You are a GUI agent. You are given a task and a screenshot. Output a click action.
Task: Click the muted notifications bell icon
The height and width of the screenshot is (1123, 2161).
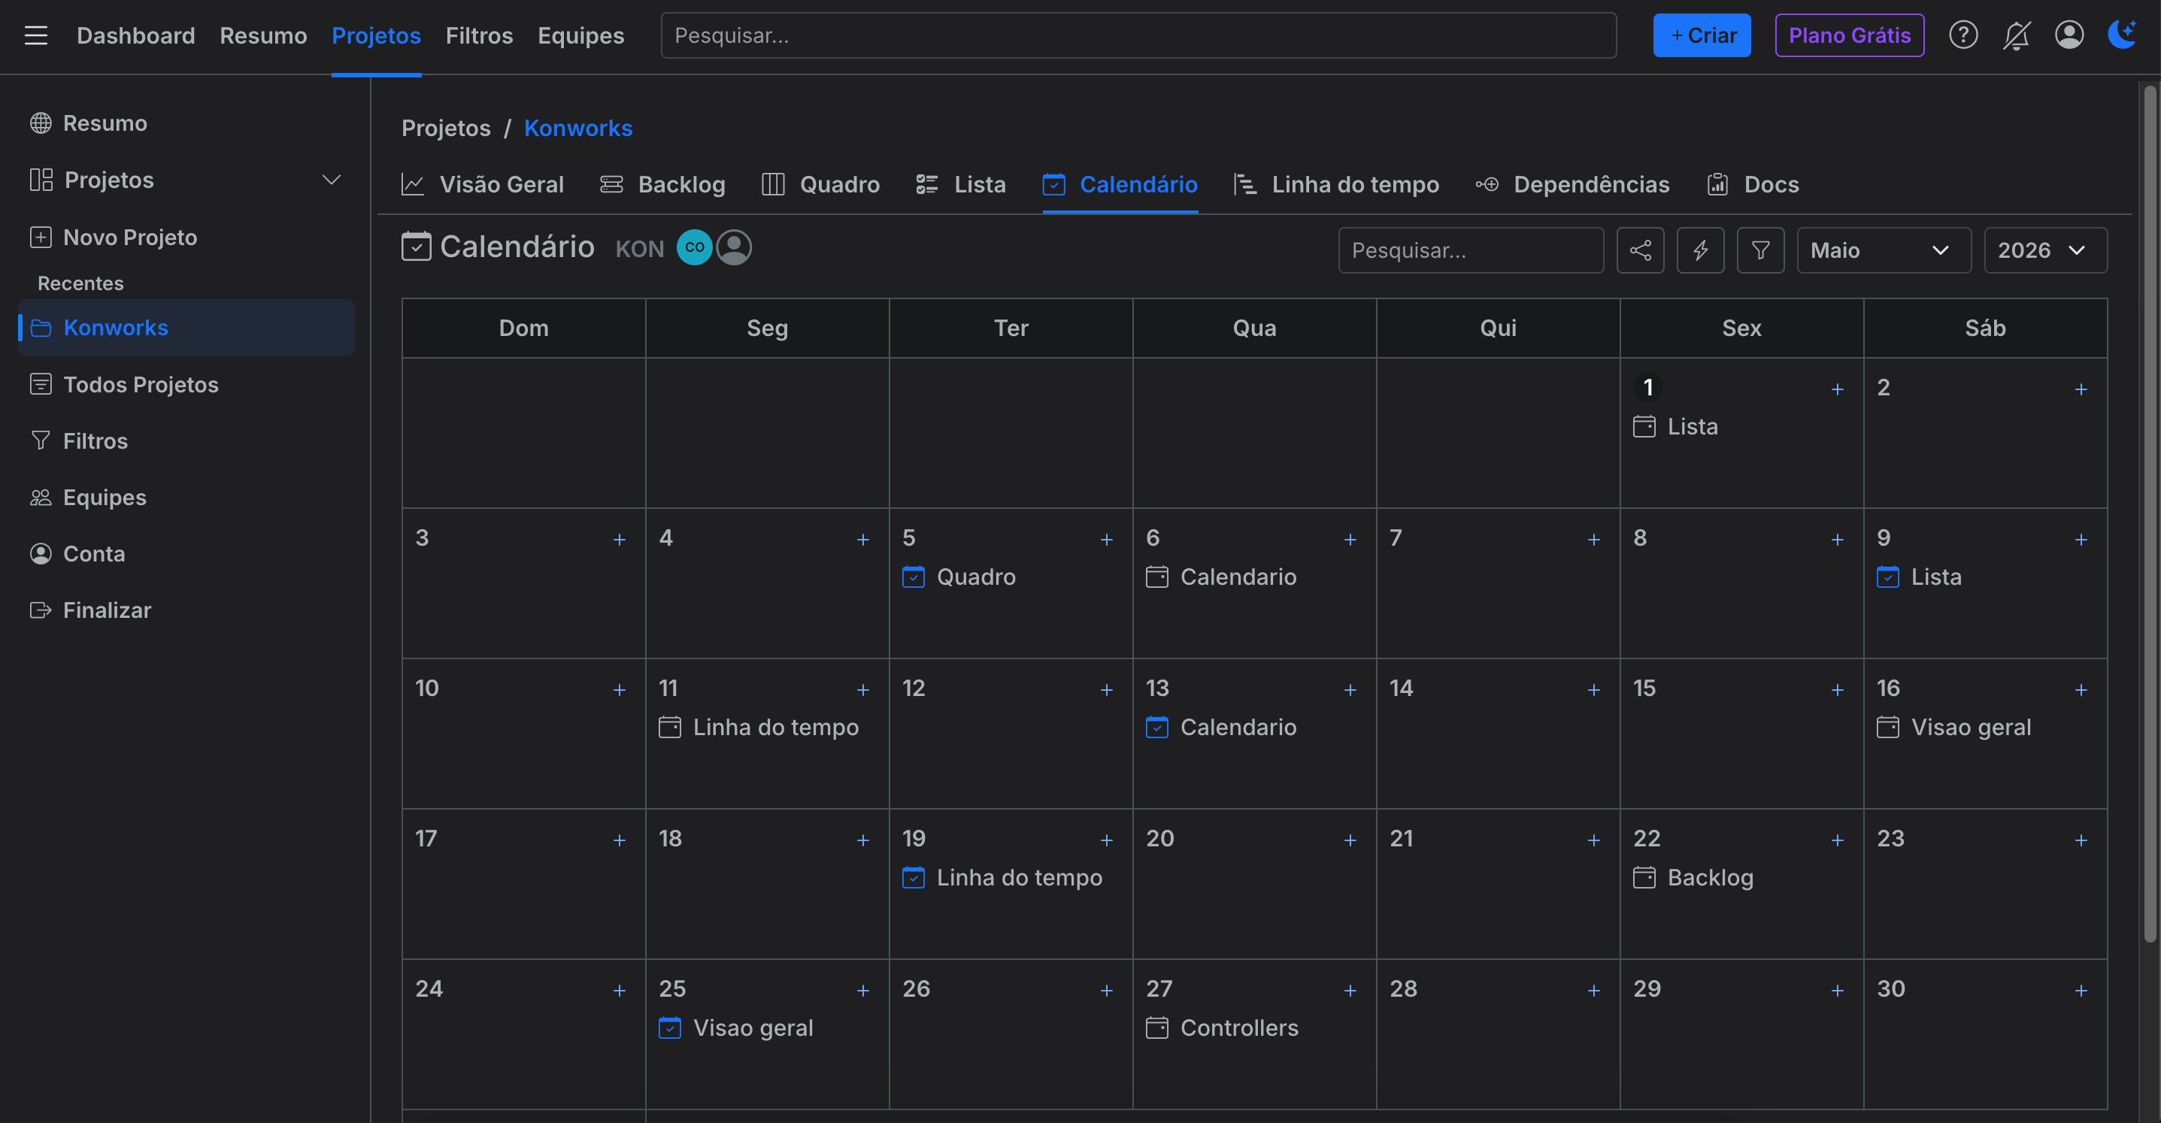tap(2016, 35)
